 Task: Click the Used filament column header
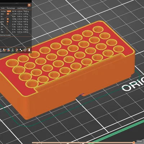22,8
